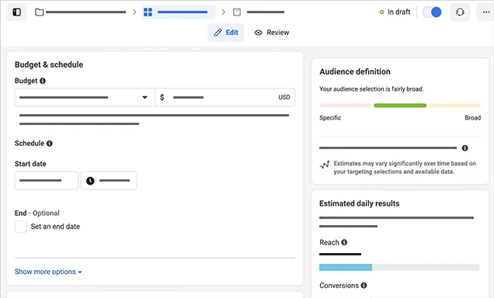Click the estimates trend graph icon
Viewport: 494px width, 298px height.
coord(325,165)
